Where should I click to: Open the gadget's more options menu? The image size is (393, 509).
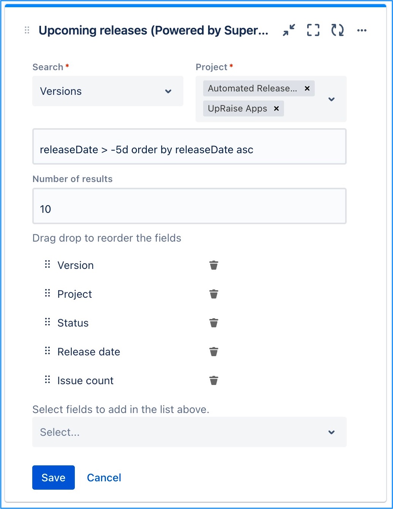(x=361, y=30)
